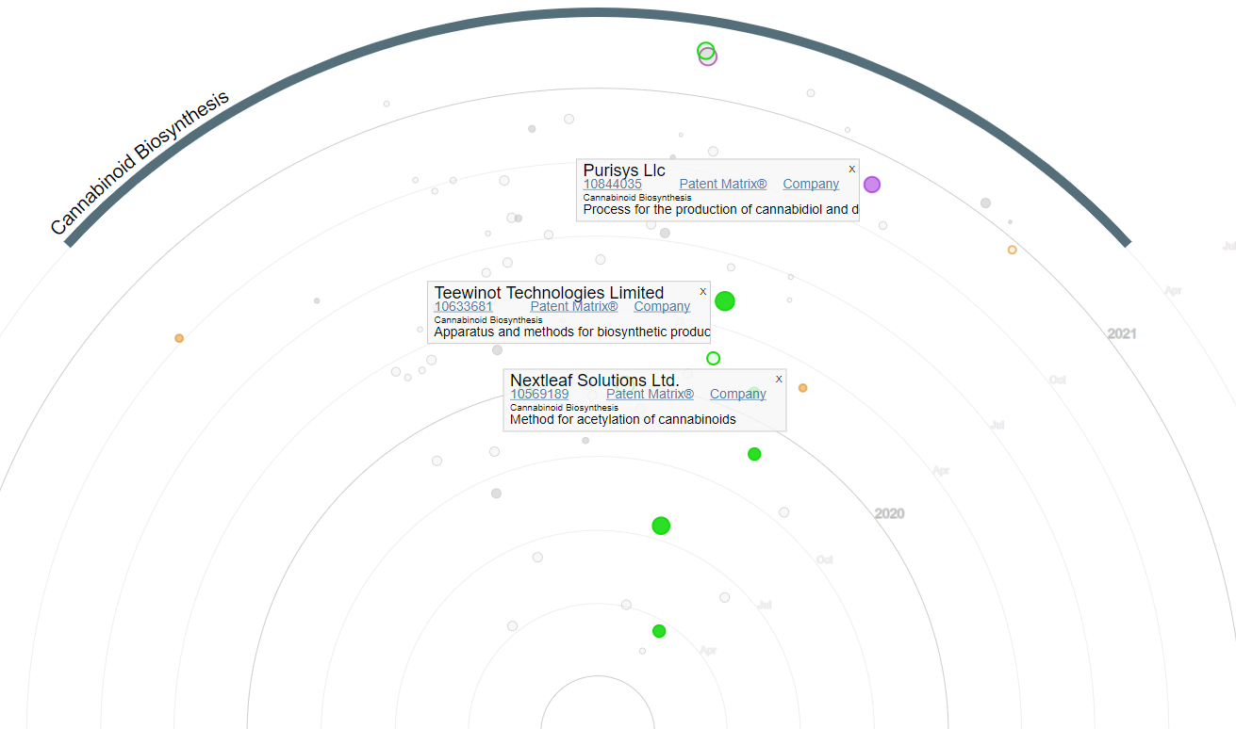1236x729 pixels.
Task: Select the orange dot on the chart's left side
Action: coord(179,338)
